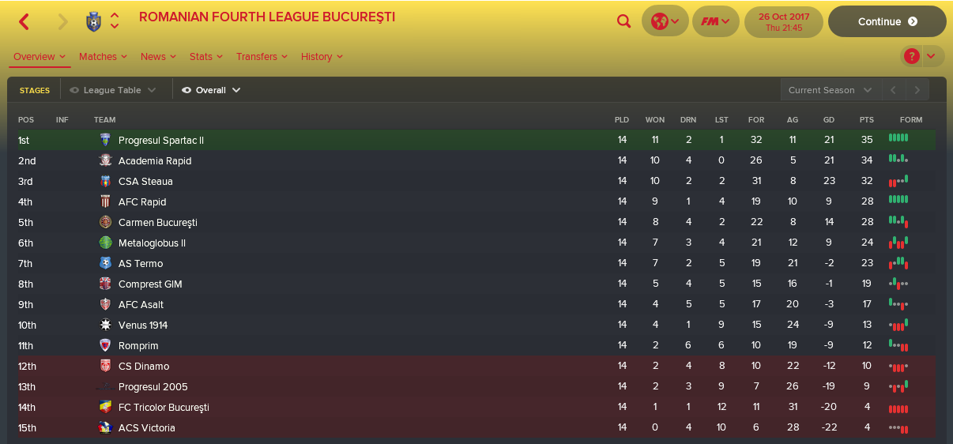Click Venus 1914 club badge
Viewport: 953px width, 444px height.
click(105, 325)
